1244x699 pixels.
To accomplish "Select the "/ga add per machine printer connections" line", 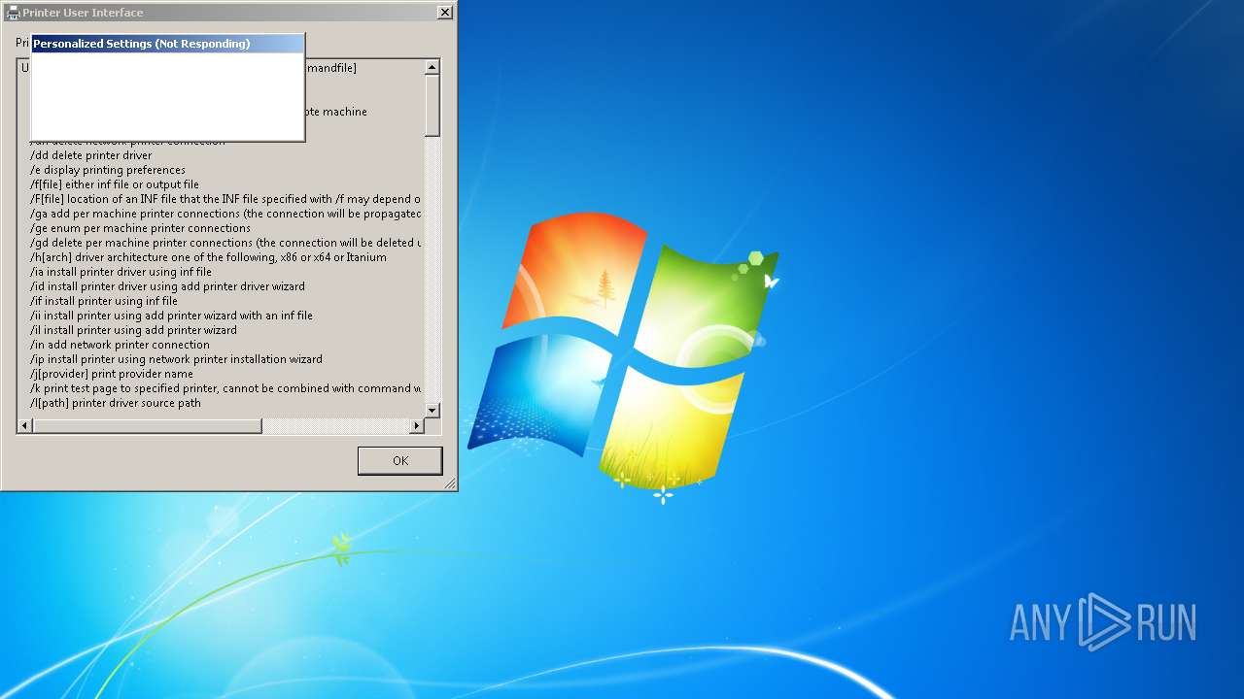I will 225,214.
